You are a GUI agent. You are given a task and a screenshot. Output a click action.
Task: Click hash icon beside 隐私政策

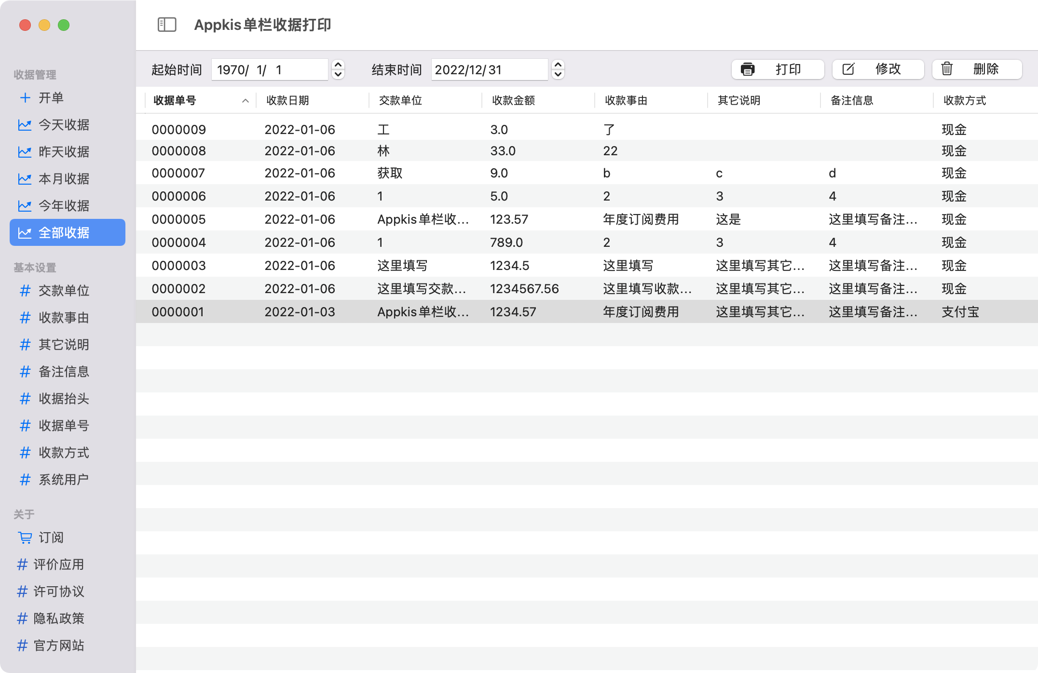22,619
